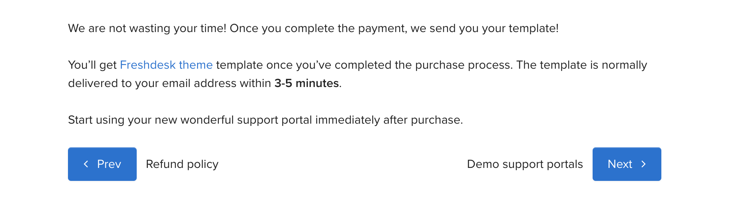Click 'portals' in Demo support portals link
The width and height of the screenshot is (740, 216).
565,164
